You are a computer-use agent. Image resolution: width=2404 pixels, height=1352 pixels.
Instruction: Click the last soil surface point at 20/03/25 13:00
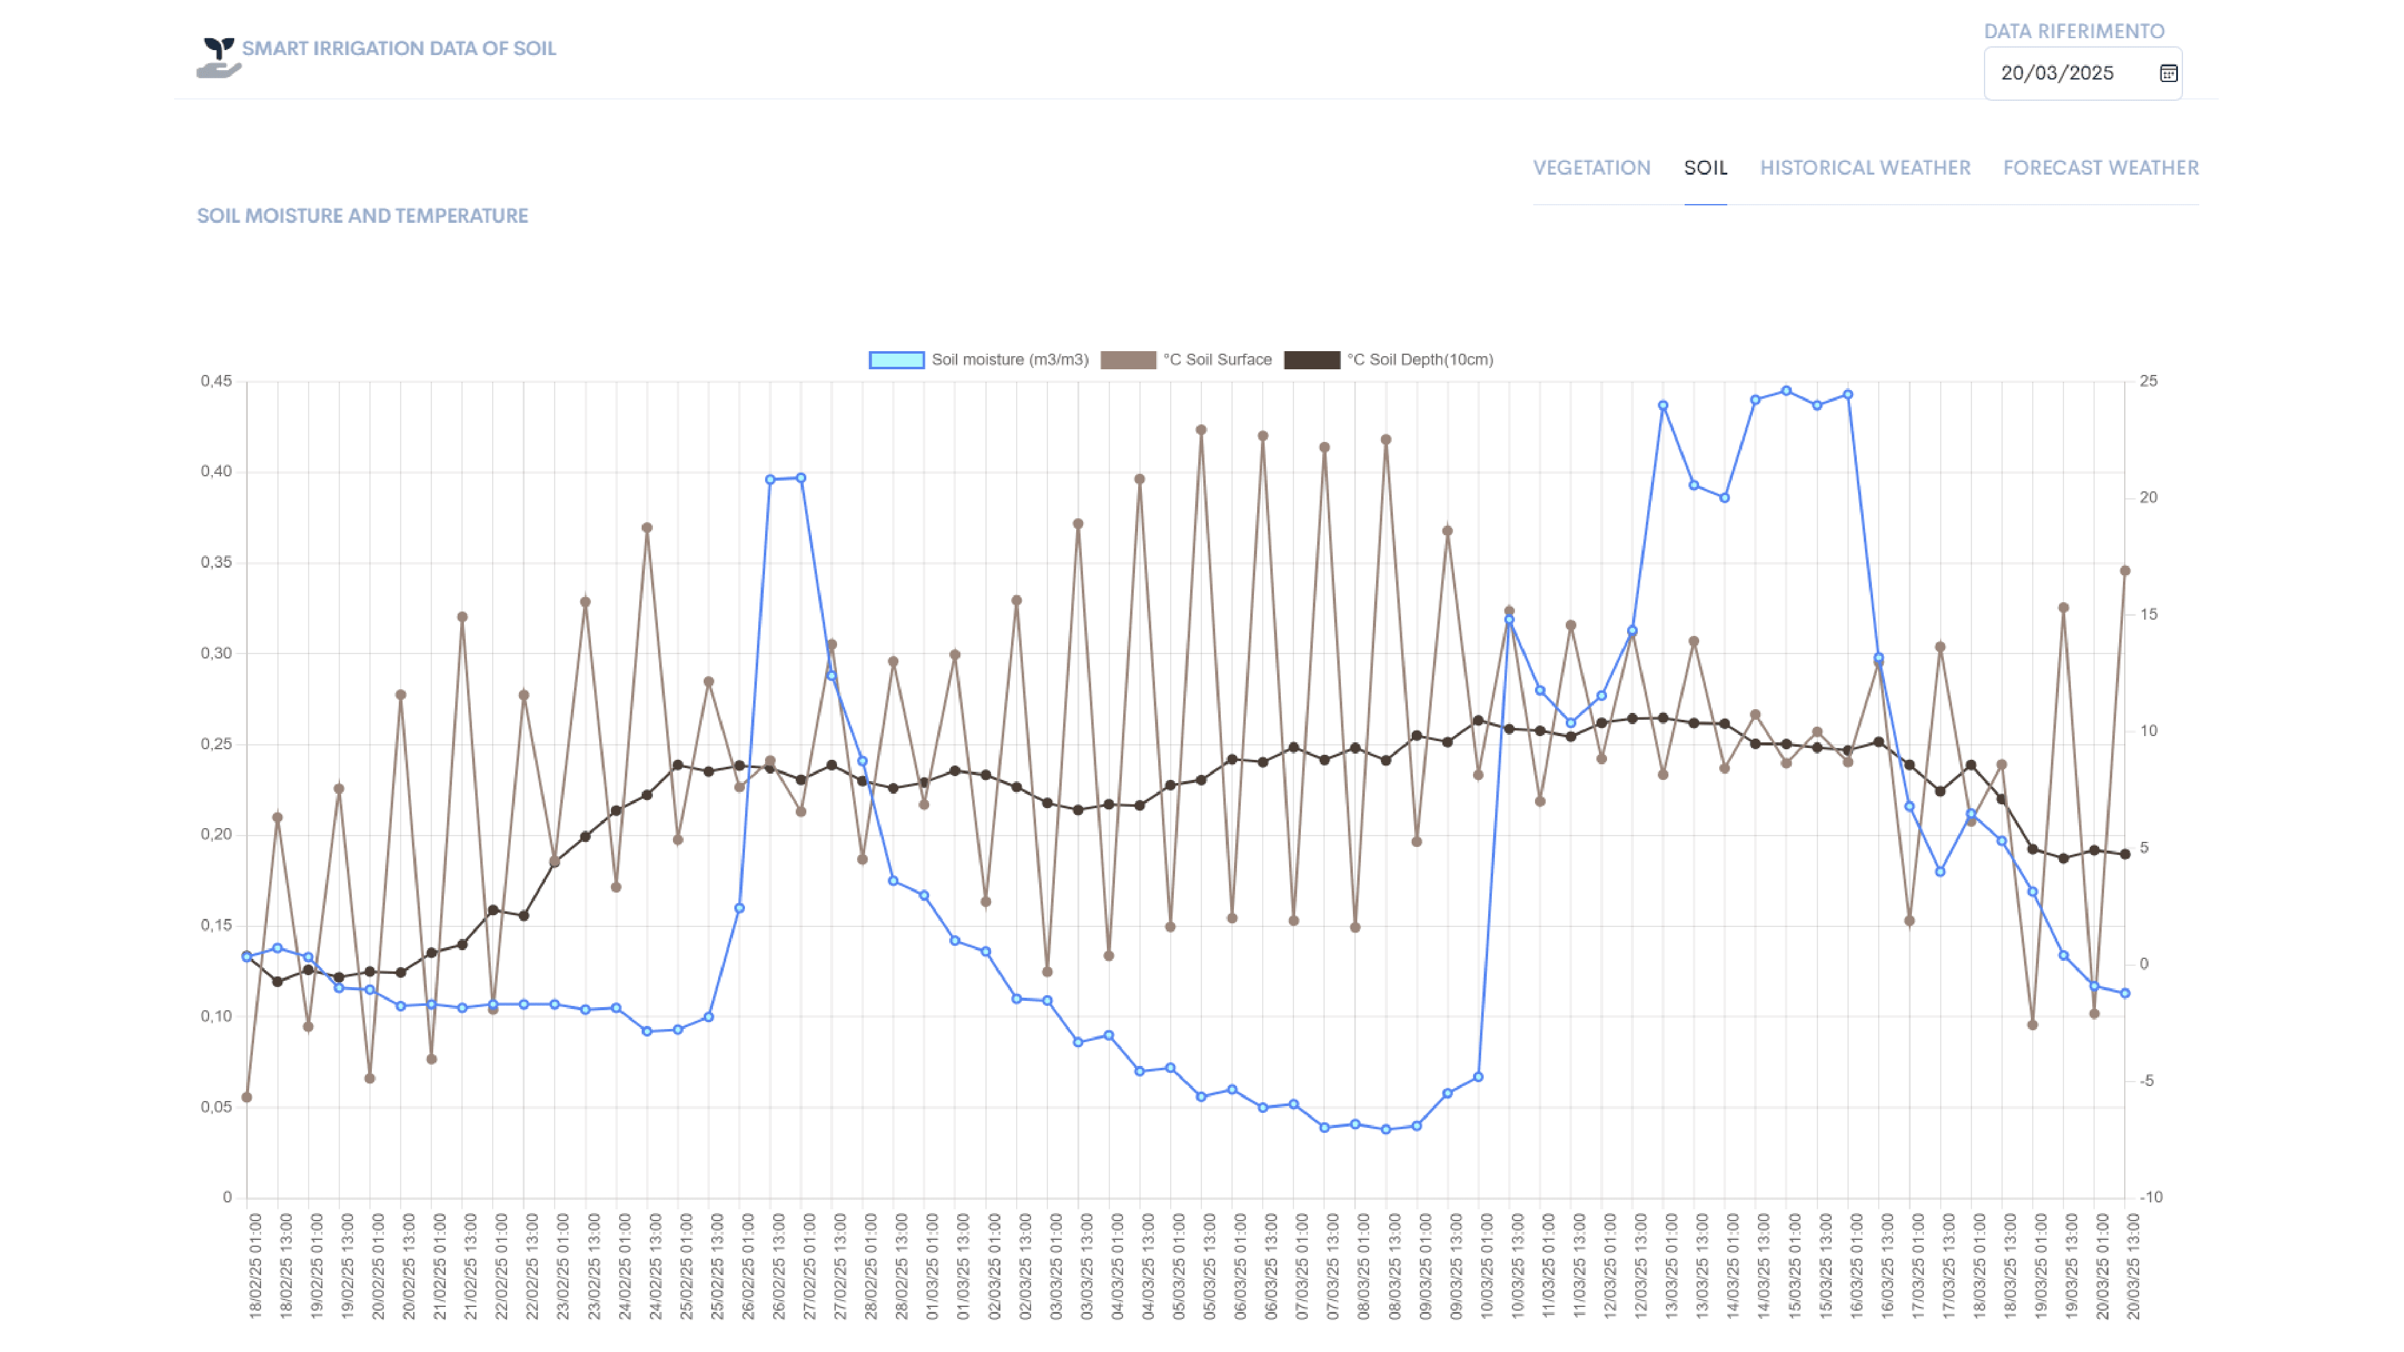tap(2125, 571)
